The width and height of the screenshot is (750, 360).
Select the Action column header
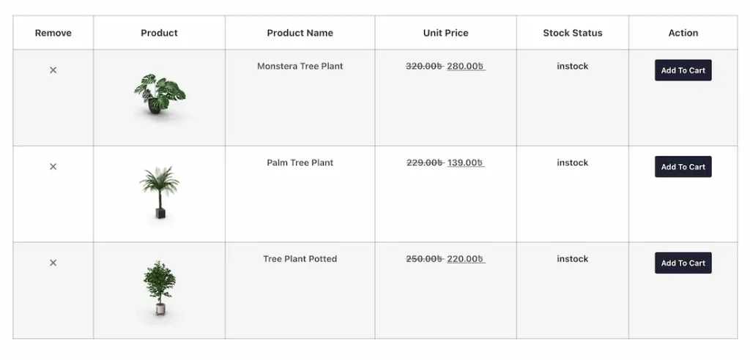(x=683, y=33)
